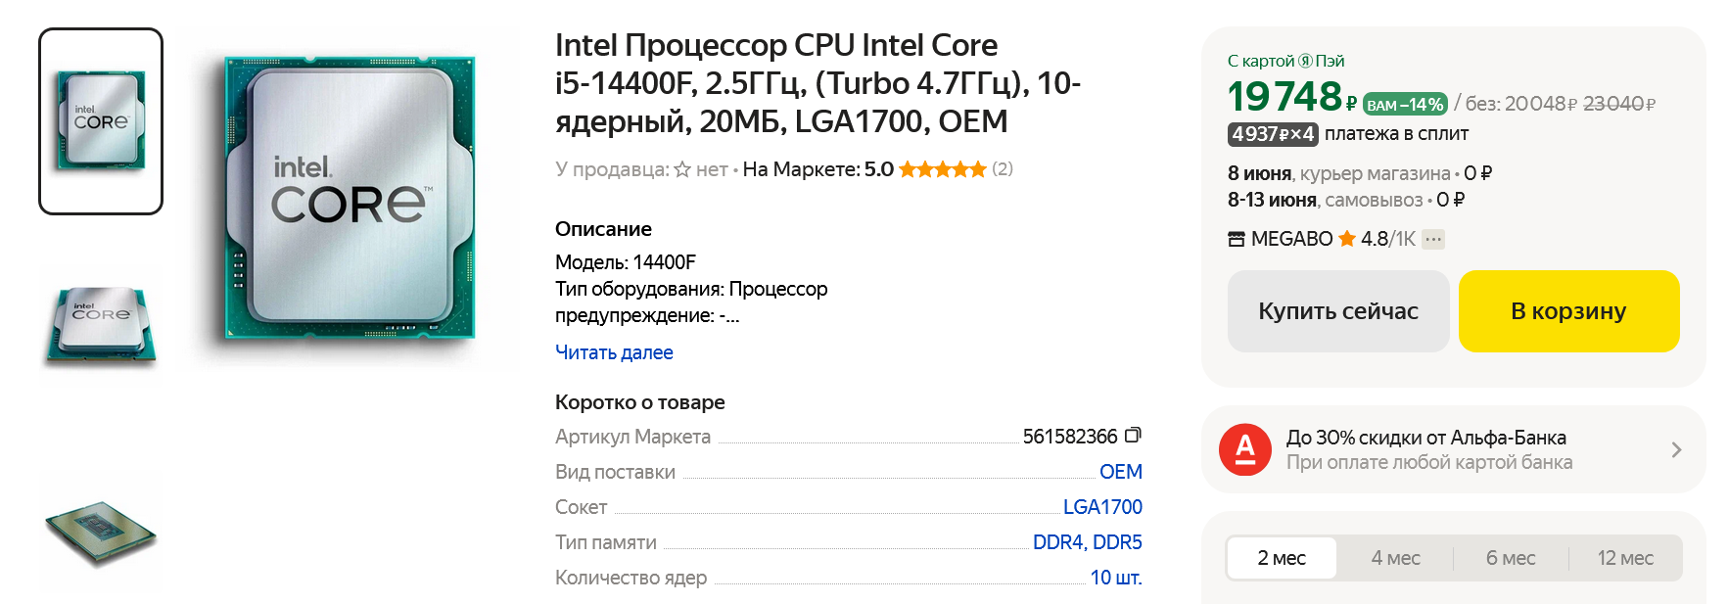The height and width of the screenshot is (604, 1728).
Task: Click the Alfa-Bank red logo icon
Action: coord(1244,449)
